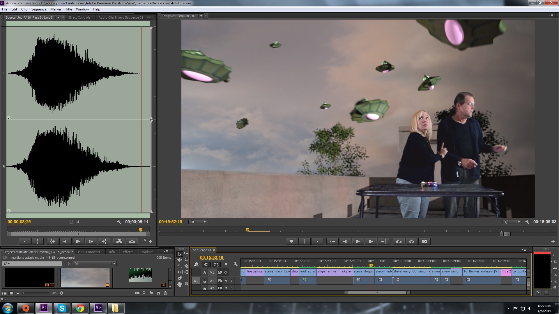This screenshot has width=559, height=314.
Task: Click Lift button in Program monitor
Action: click(x=399, y=241)
